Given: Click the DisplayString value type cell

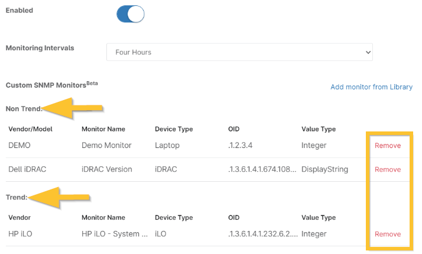Looking at the screenshot, I should point(324,169).
